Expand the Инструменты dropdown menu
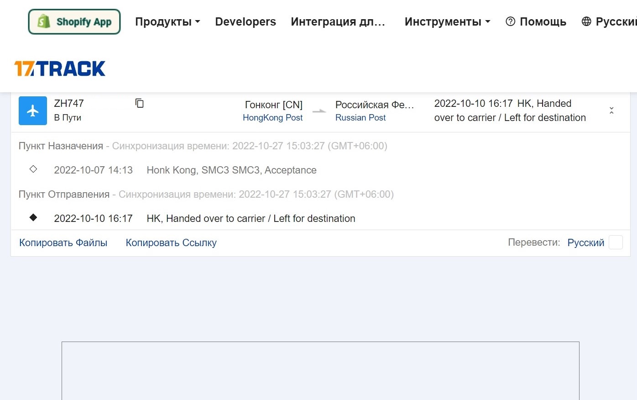The height and width of the screenshot is (400, 637). coord(447,21)
